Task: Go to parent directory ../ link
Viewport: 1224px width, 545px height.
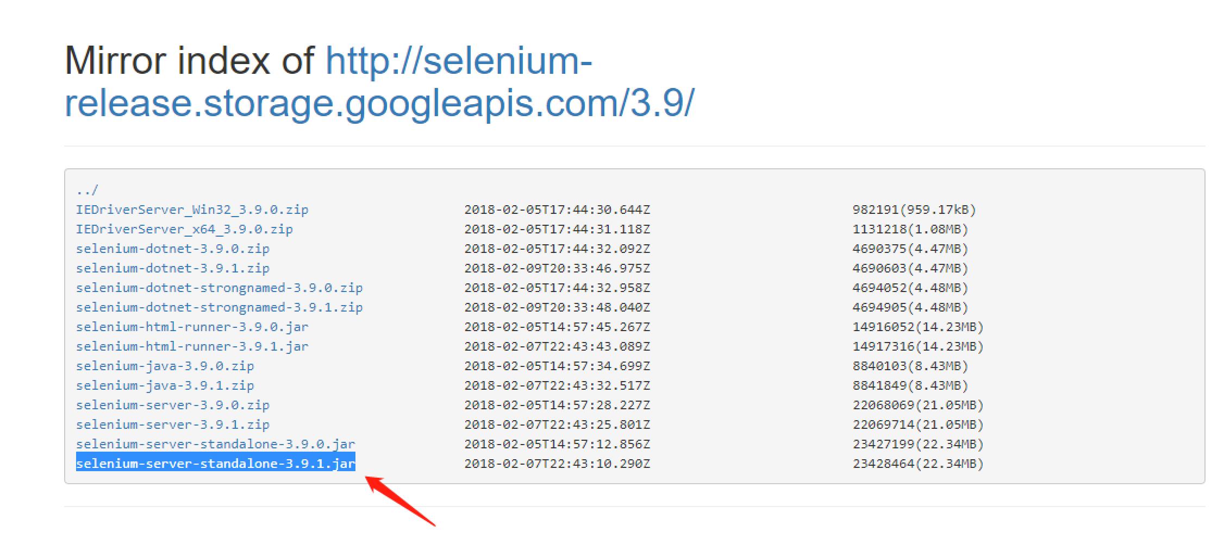Action: point(87,190)
